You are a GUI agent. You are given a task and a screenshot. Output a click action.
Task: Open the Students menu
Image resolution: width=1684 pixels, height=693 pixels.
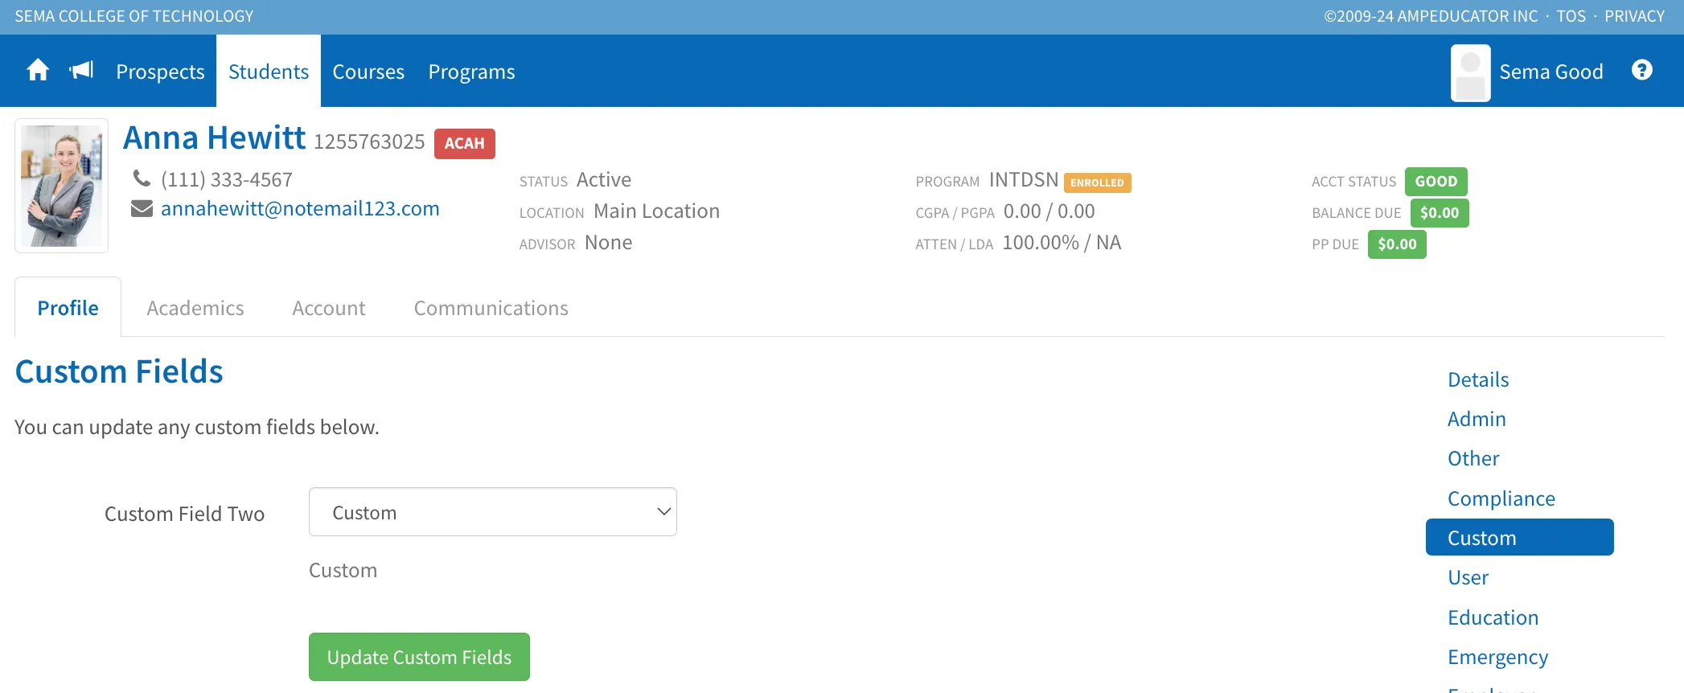[x=269, y=72]
